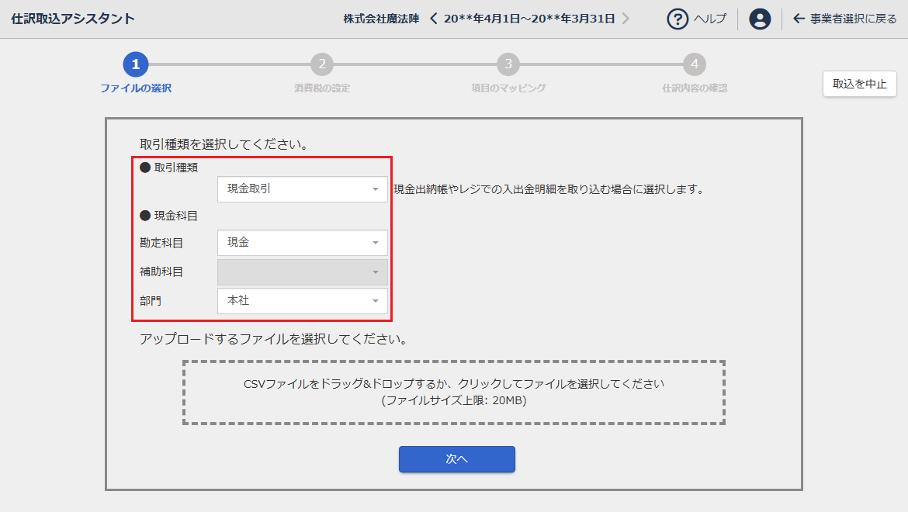Open the user account profile icon
Screen dimensions: 908x512
coord(760,19)
